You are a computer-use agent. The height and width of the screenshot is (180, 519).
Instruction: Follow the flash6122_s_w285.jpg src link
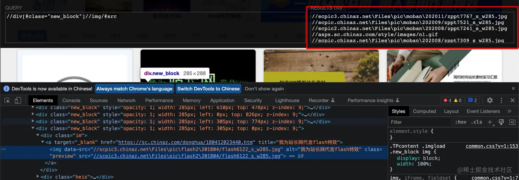[187, 156]
